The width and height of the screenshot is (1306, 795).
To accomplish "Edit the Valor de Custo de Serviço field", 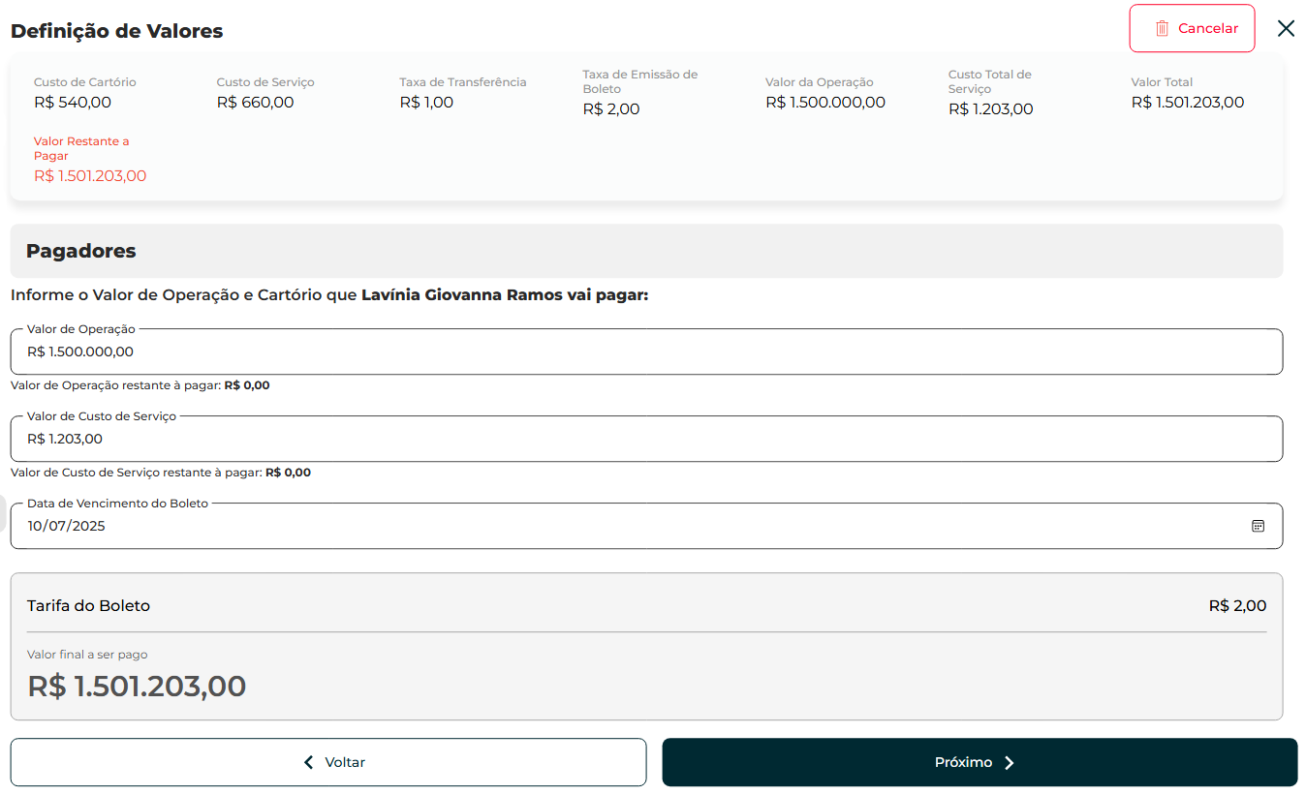I will pos(646,439).
